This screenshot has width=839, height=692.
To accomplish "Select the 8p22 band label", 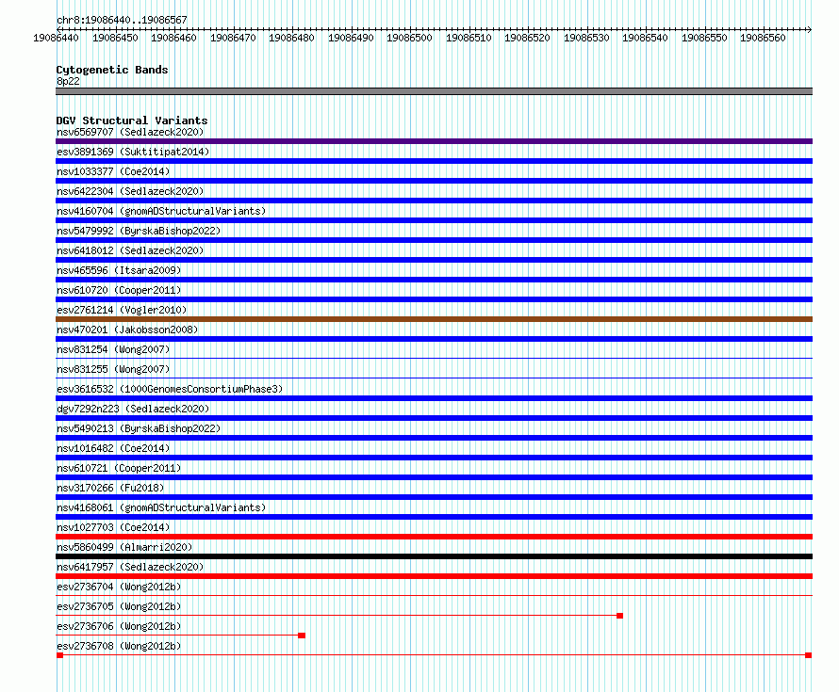I will (x=68, y=81).
